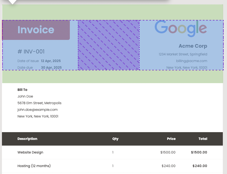
Task: Click the Date due label
Action: coord(25,67)
